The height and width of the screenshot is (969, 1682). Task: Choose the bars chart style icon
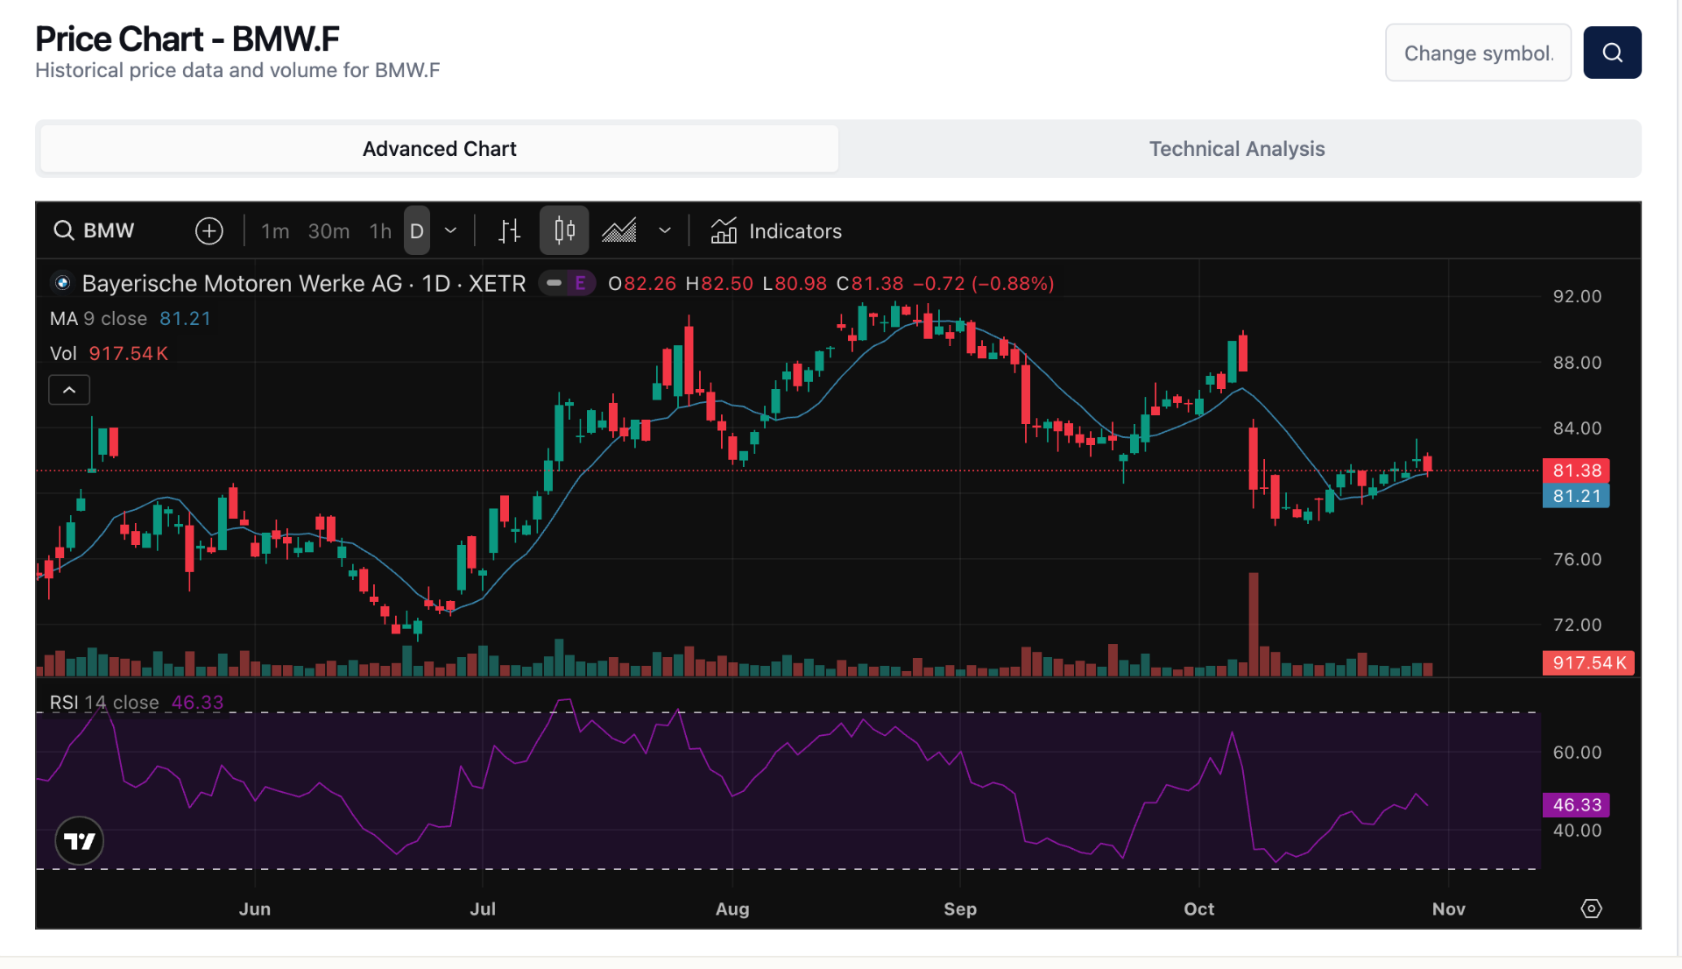pyautogui.click(x=509, y=230)
